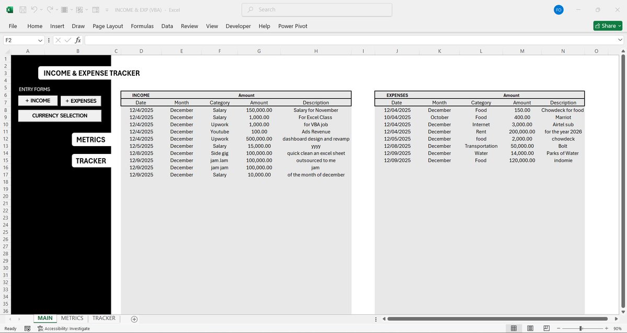Click the Enter checkmark icon in formula bar
This screenshot has height=333, width=627.
coord(68,40)
